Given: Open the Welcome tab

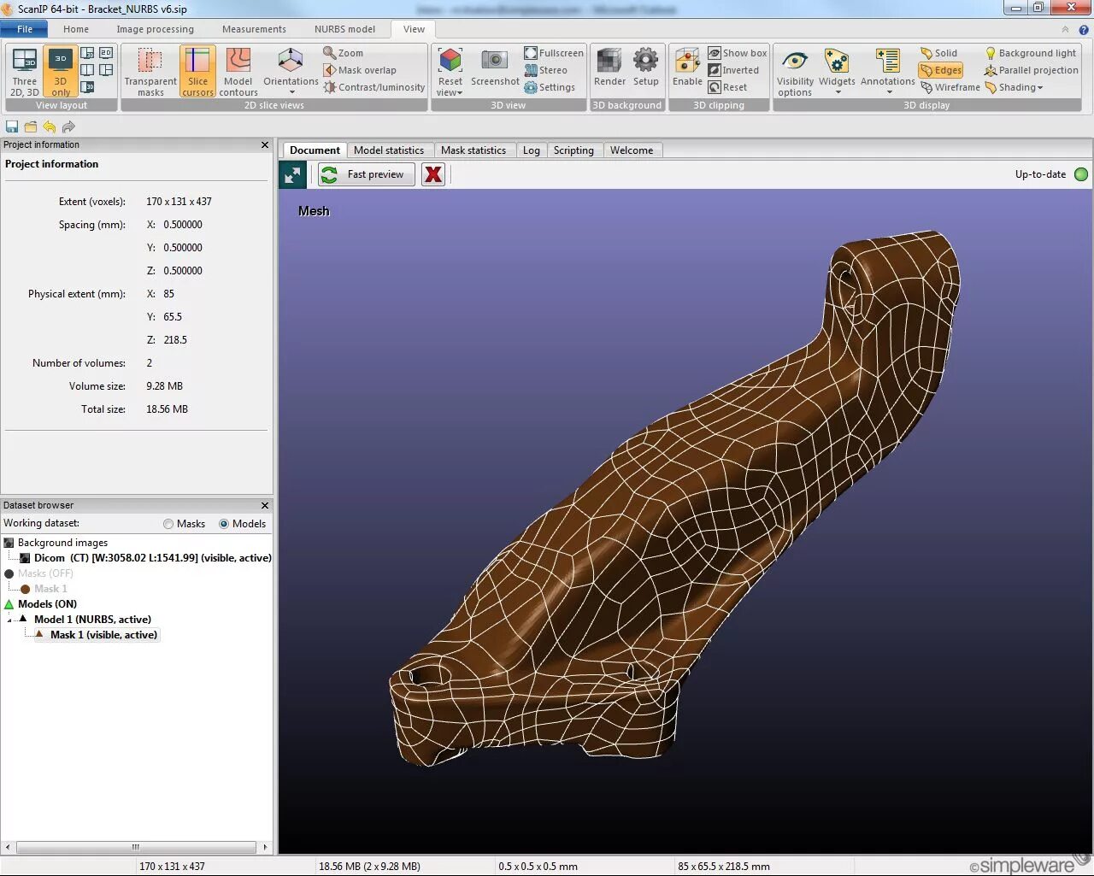Looking at the screenshot, I should point(632,150).
